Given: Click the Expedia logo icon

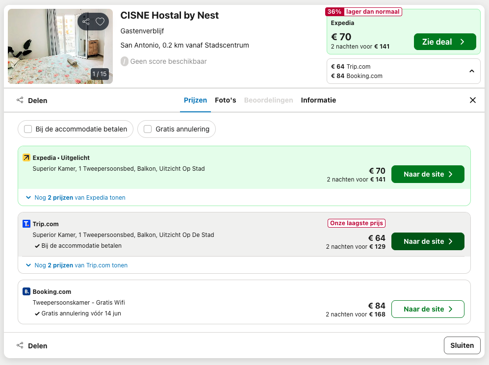Looking at the screenshot, I should [x=26, y=157].
